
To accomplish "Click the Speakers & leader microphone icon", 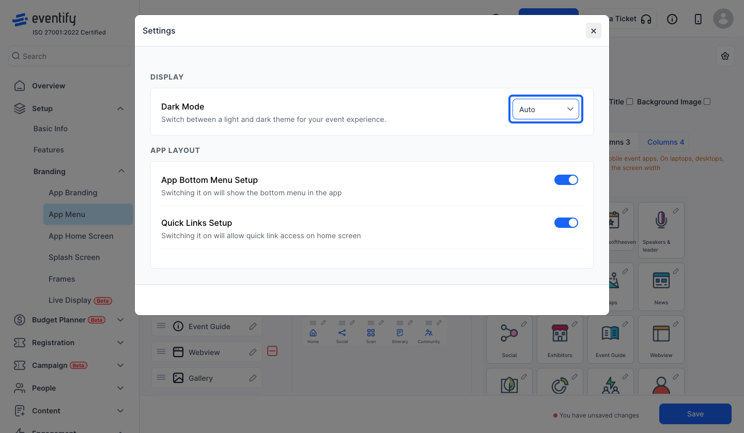I will click(661, 220).
